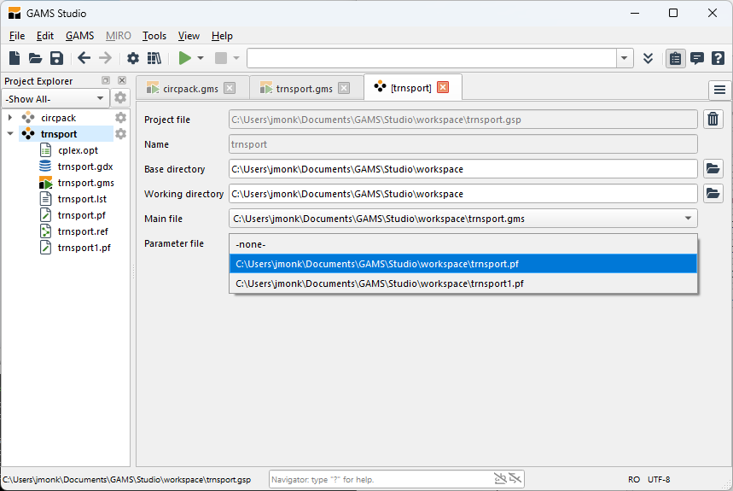
Task: Click the trash icon beside Project file
Action: pos(713,120)
